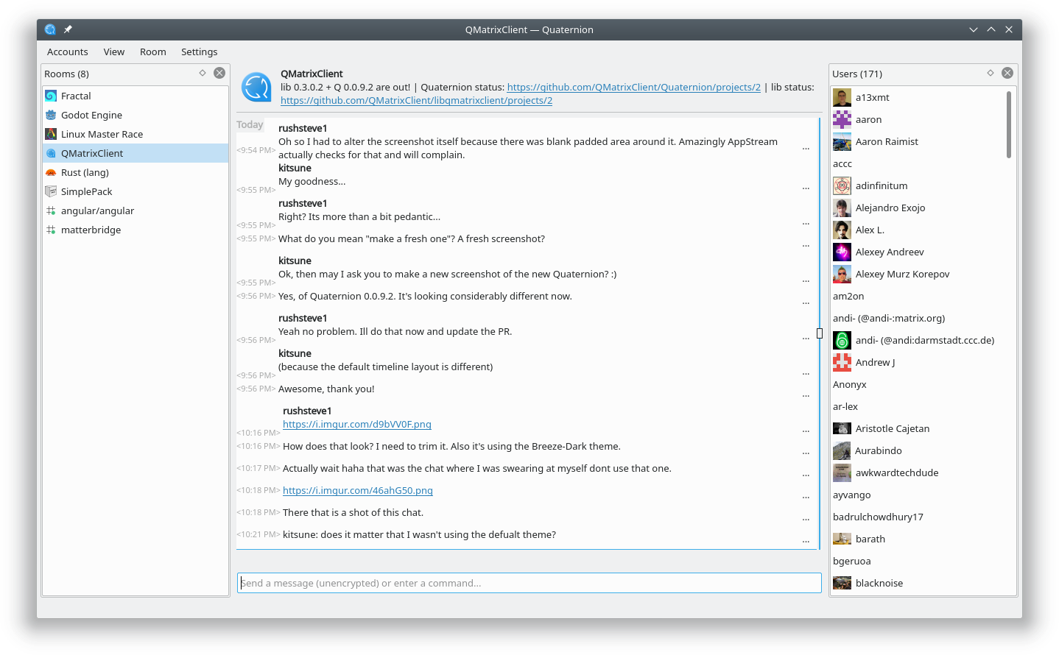
Task: Open options for 'kitsune: does it matter' message
Action: click(806, 542)
